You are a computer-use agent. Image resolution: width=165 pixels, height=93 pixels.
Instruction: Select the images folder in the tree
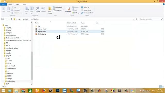(x=10, y=79)
